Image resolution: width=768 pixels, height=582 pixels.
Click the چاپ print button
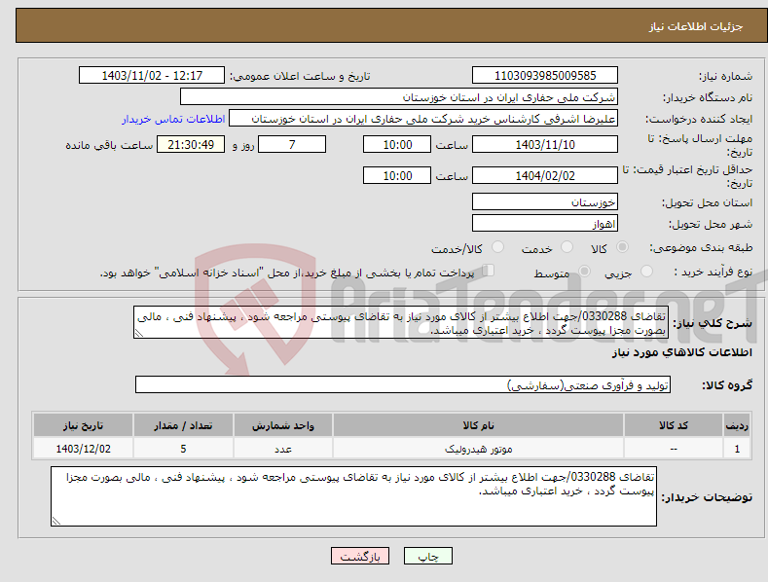[x=428, y=556]
